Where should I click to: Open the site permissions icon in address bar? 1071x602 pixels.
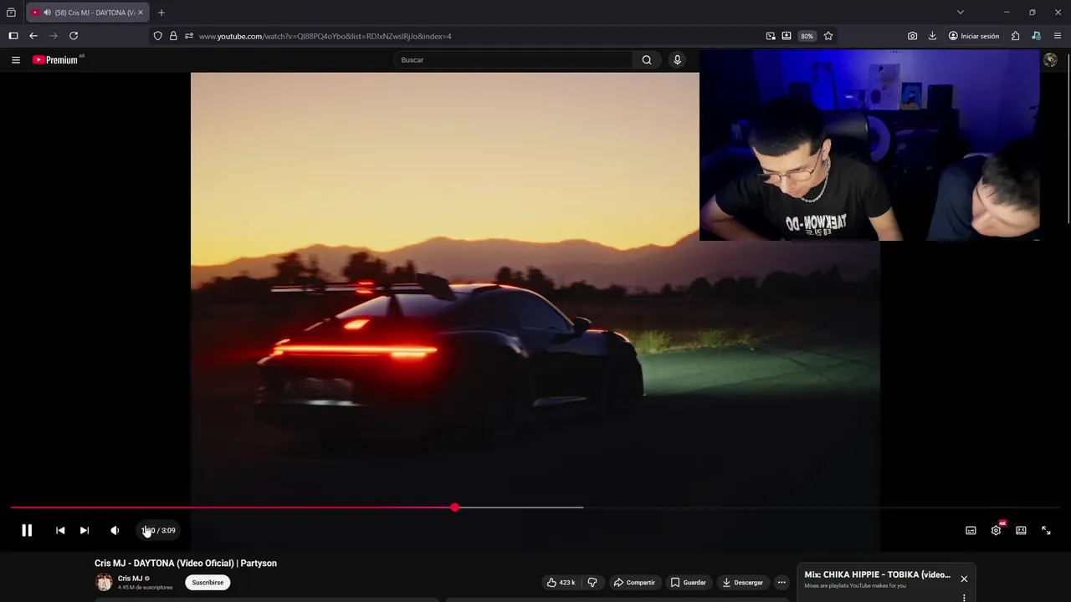coord(189,36)
